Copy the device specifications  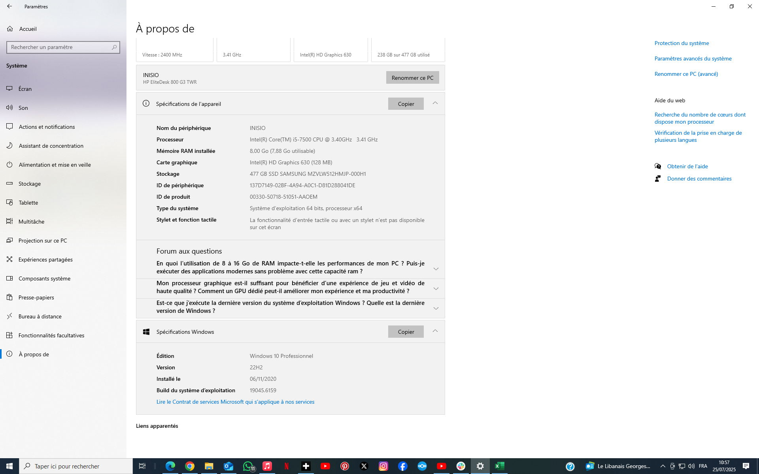click(x=406, y=104)
